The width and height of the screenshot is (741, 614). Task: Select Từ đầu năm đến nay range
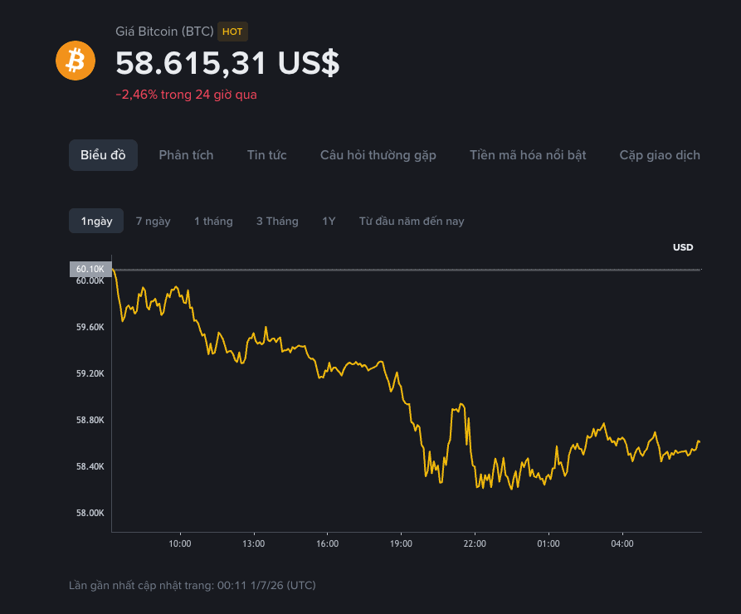click(412, 221)
